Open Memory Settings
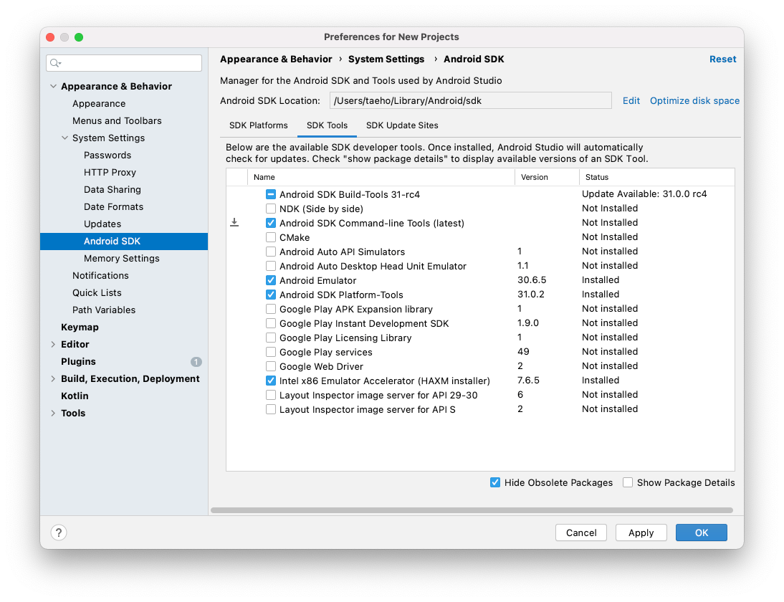 coord(122,259)
